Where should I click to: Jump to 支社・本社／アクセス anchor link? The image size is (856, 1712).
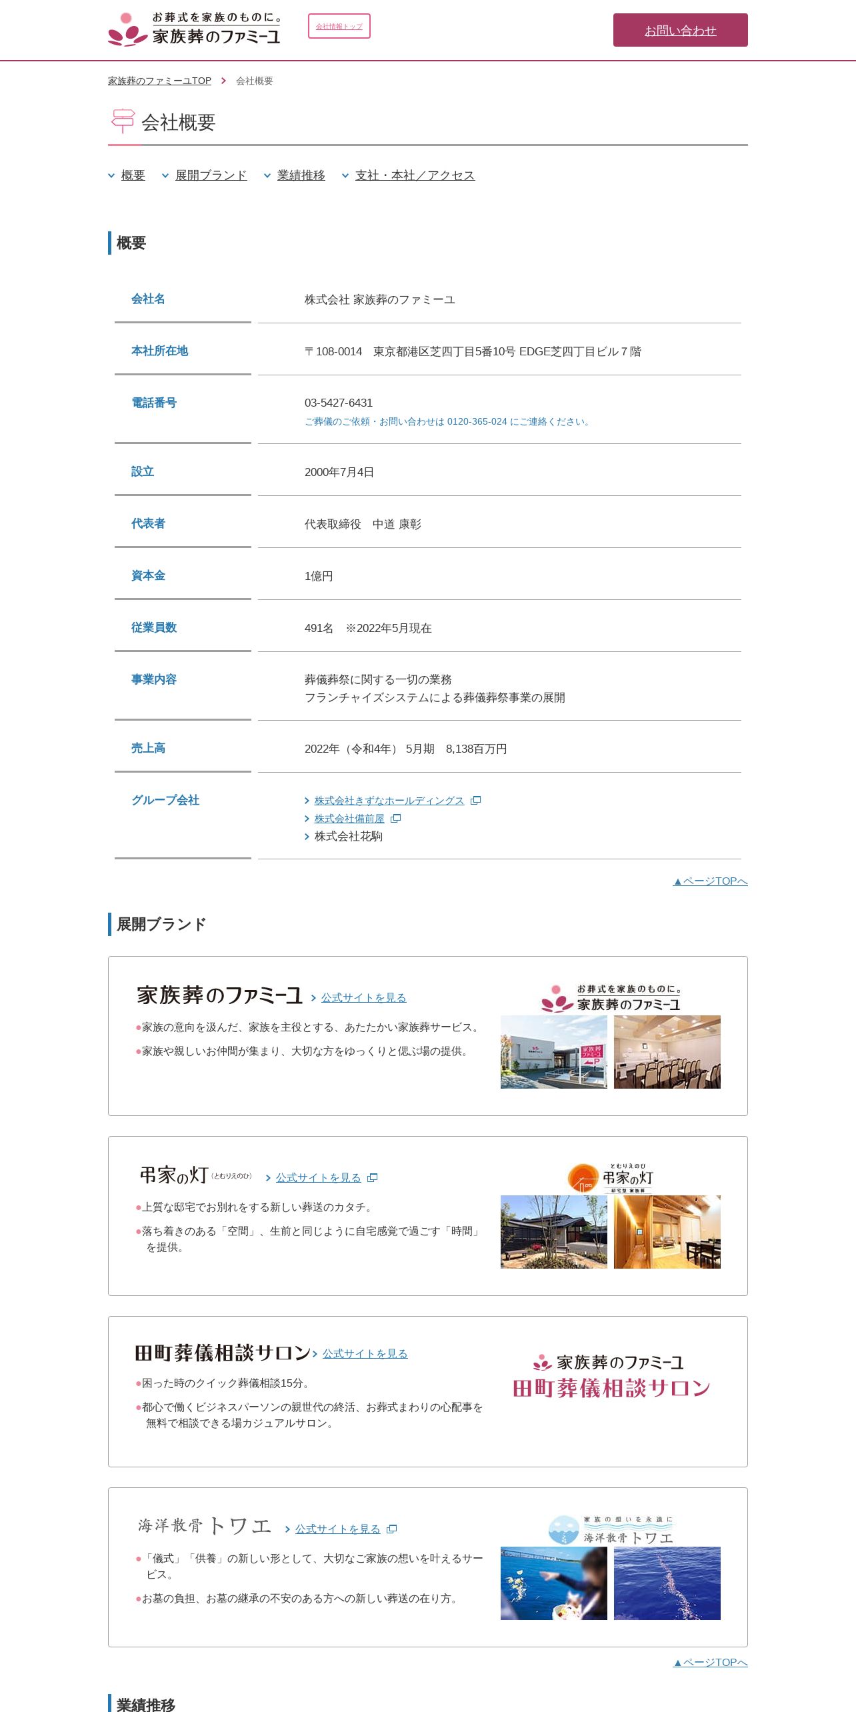tap(415, 175)
